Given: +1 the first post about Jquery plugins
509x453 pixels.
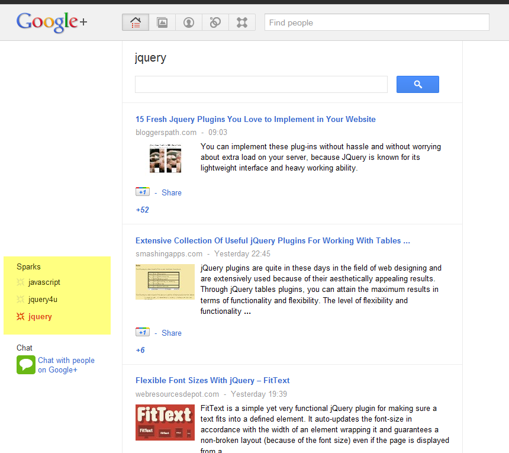Looking at the screenshot, I should coord(142,192).
